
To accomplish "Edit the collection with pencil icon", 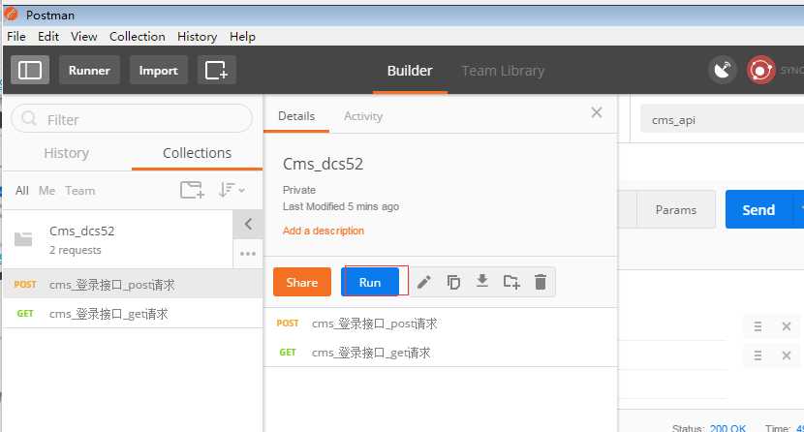I will 423,282.
